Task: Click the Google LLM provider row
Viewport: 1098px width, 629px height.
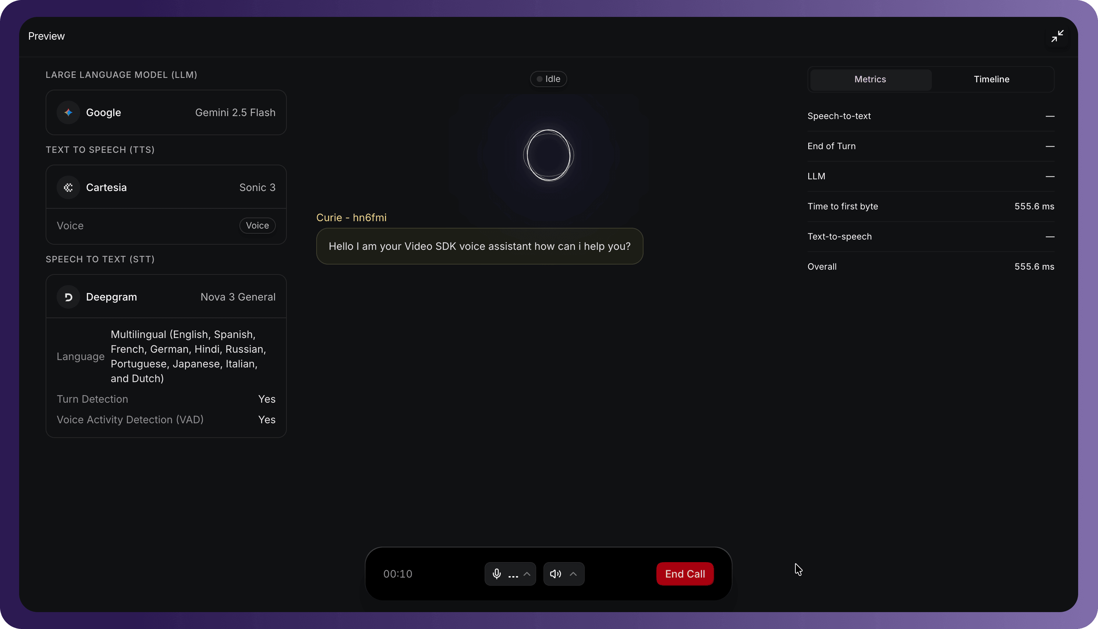Action: (x=166, y=112)
